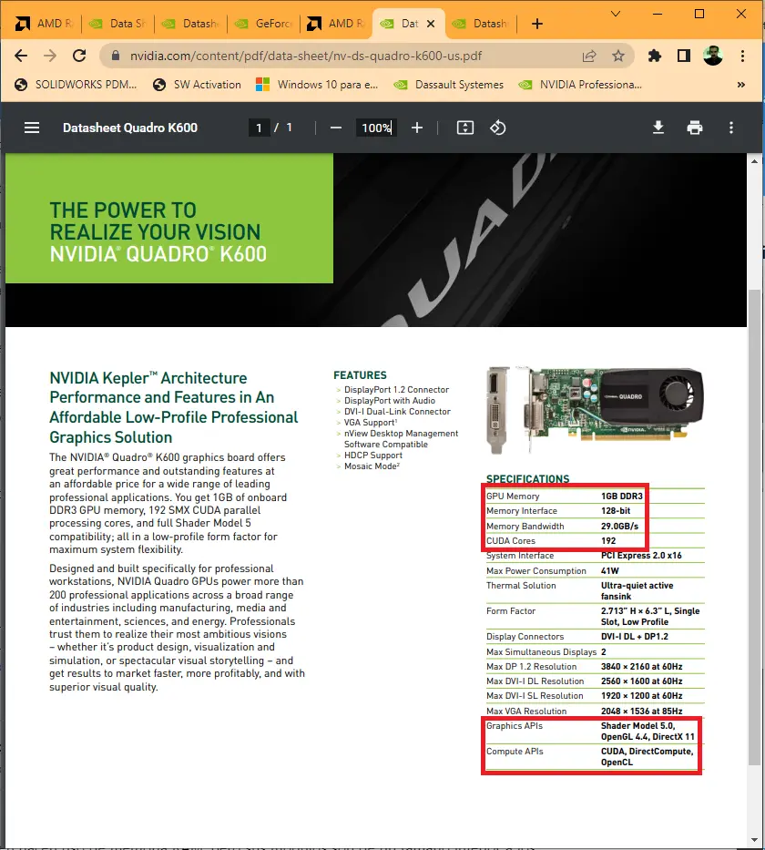
Task: Open the PDF viewer sidebar menu
Action: click(31, 128)
